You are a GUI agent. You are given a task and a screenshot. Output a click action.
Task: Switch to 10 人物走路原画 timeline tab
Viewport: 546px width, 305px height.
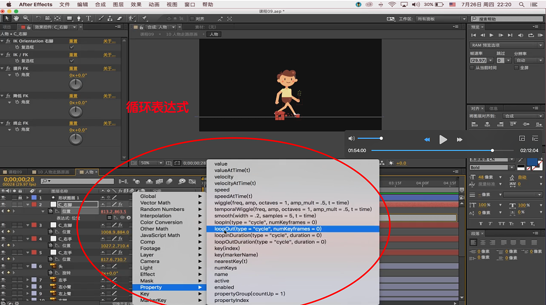tap(53, 172)
